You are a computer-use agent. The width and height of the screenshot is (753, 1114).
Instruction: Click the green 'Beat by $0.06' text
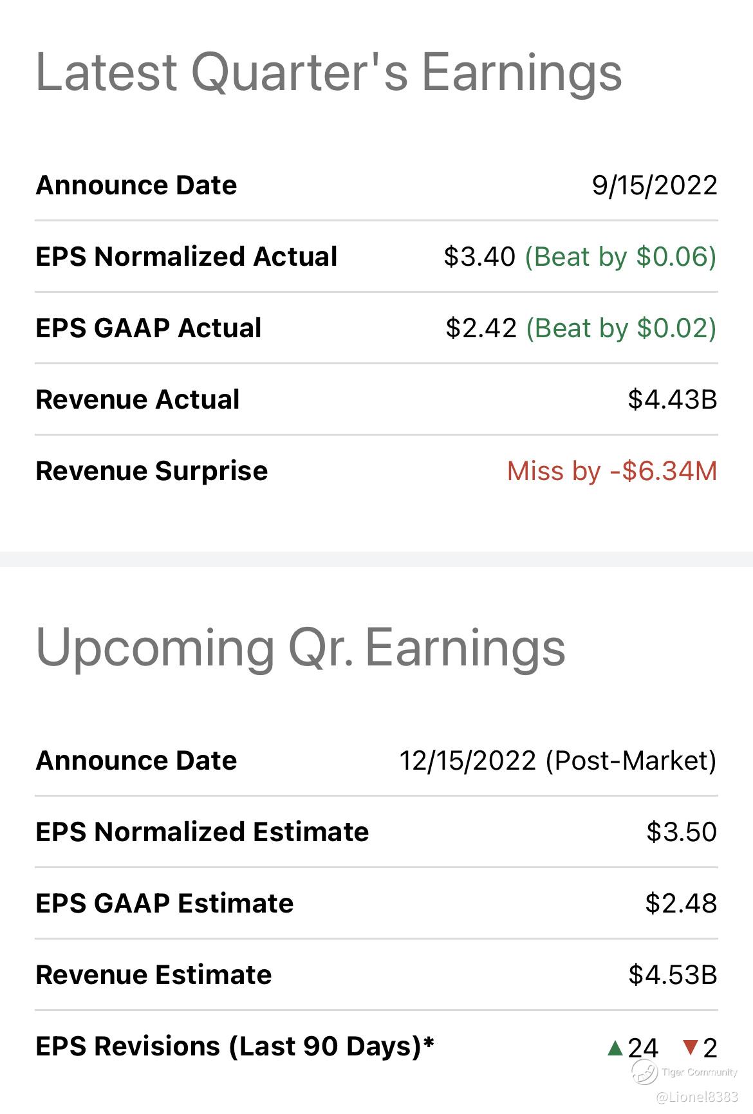coord(620,257)
